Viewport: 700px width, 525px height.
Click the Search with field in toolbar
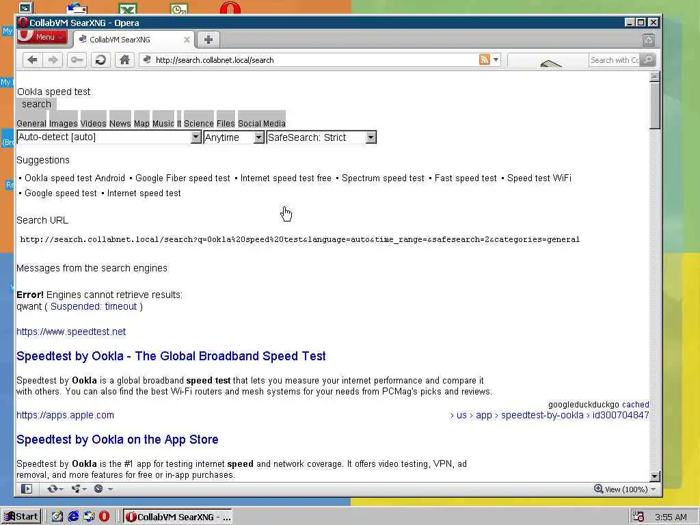(615, 60)
